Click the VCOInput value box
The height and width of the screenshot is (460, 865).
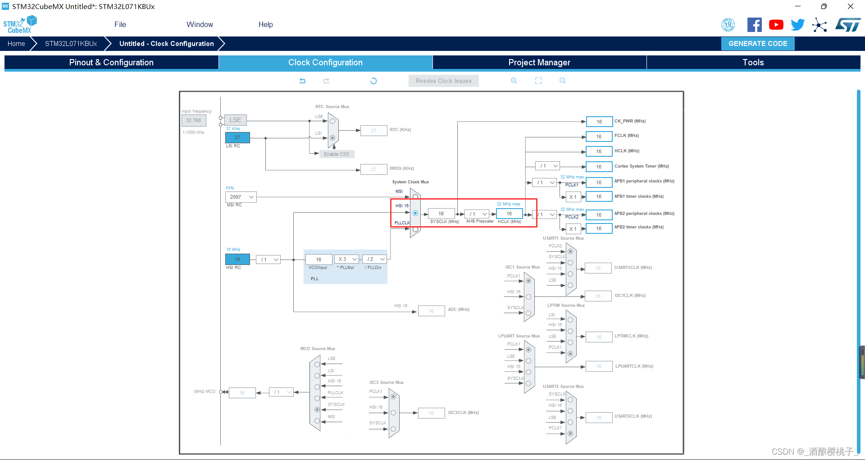(x=319, y=260)
